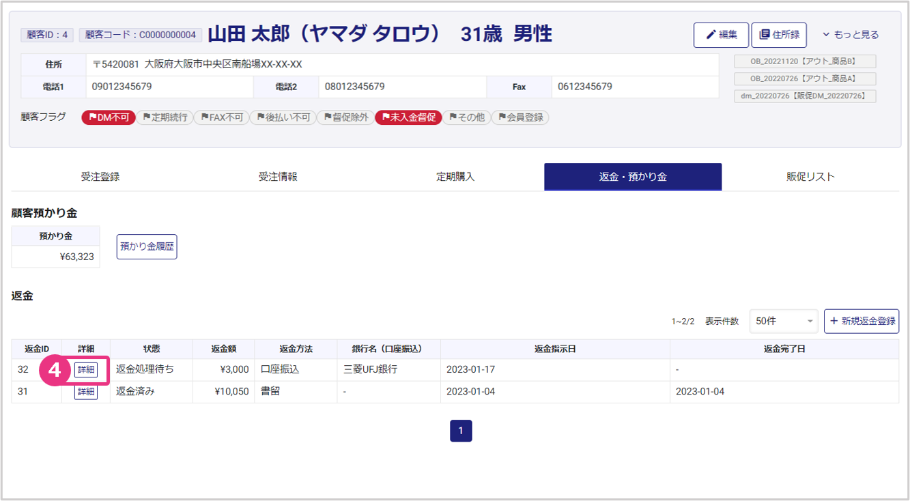Toggle the 定期続行 customer flag
This screenshot has height=501, width=910.
[x=165, y=117]
